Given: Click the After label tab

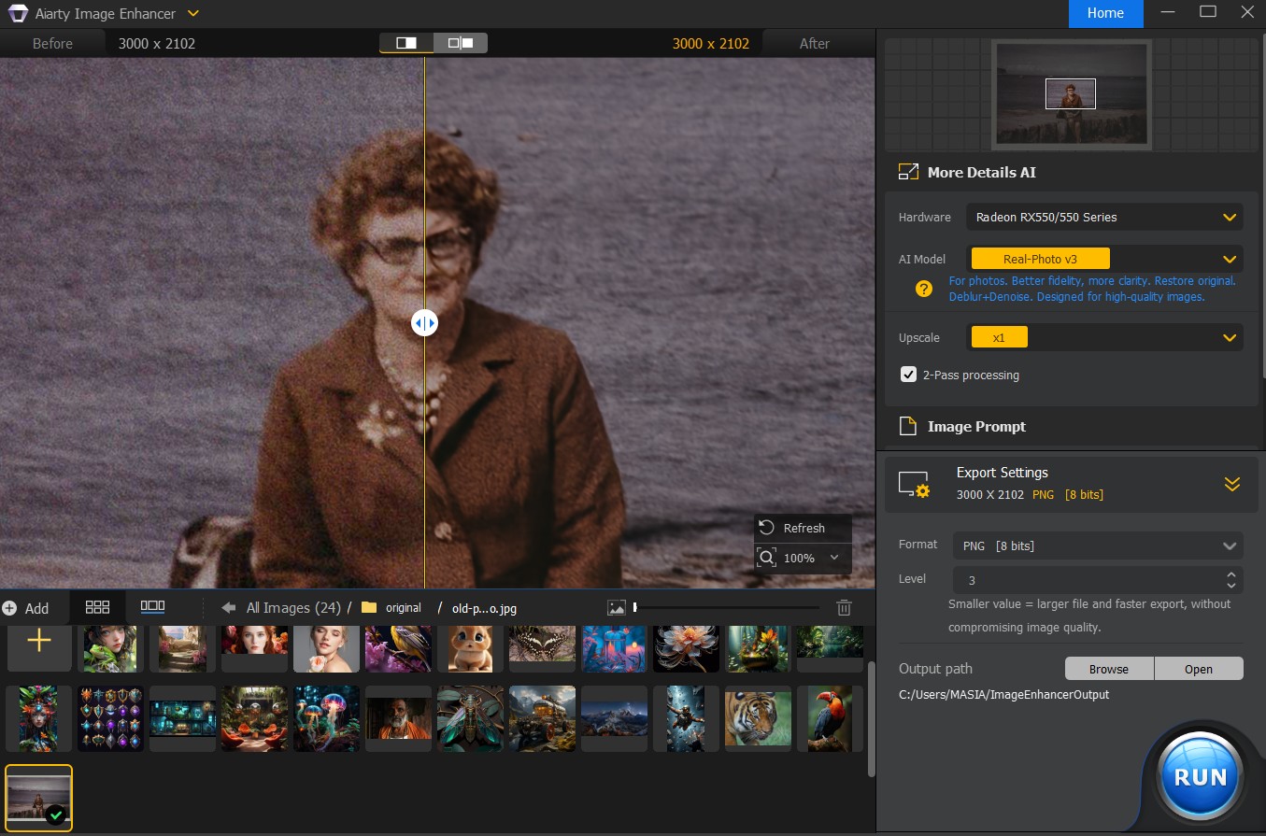Looking at the screenshot, I should coord(815,43).
